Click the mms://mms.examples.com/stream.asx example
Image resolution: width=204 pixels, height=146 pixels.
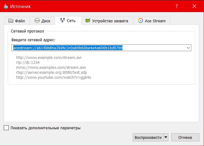pyautogui.click(x=51, y=68)
